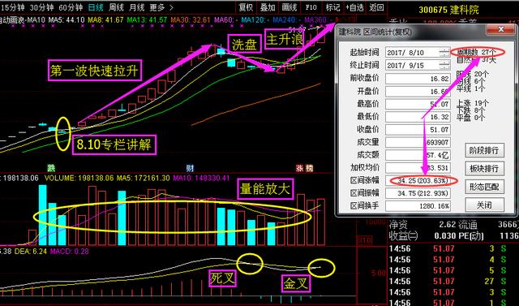The height and width of the screenshot is (306, 519).
Task: Click the 关闭 button in dialog
Action: (x=484, y=205)
